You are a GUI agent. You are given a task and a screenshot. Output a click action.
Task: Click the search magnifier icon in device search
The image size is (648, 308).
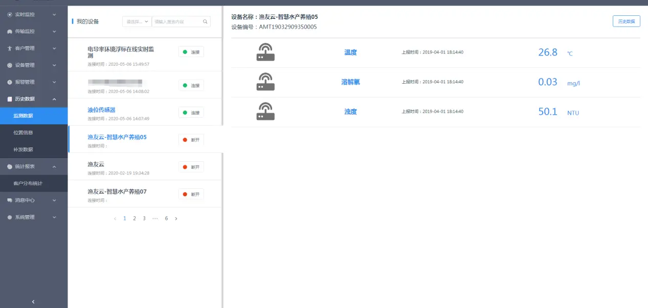[x=205, y=22]
